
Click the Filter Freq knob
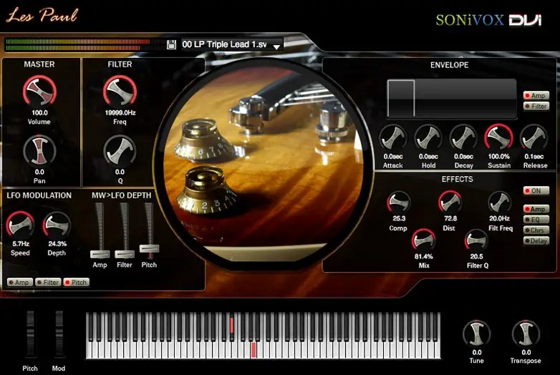(120, 91)
